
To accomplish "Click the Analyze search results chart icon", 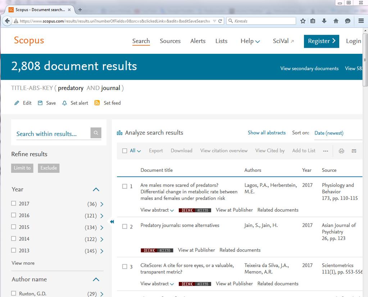I will tap(120, 133).
